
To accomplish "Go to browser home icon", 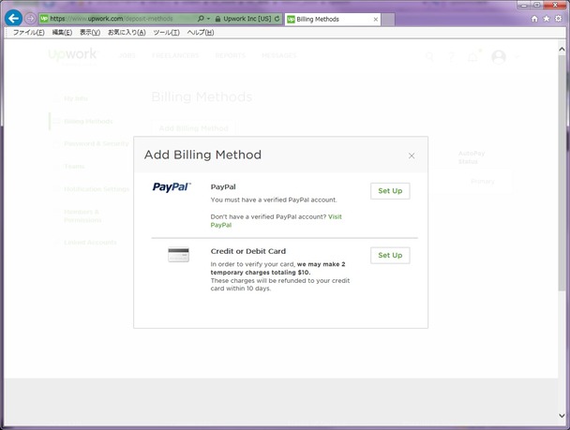I will tap(534, 19).
